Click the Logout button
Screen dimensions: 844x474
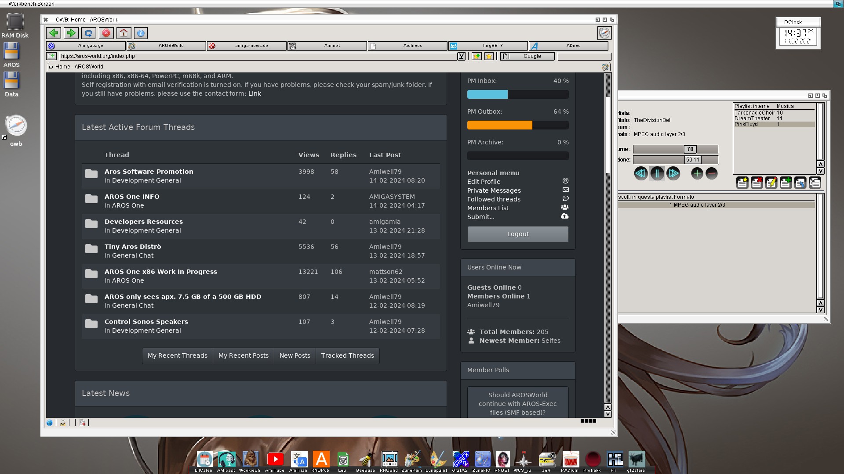[517, 234]
